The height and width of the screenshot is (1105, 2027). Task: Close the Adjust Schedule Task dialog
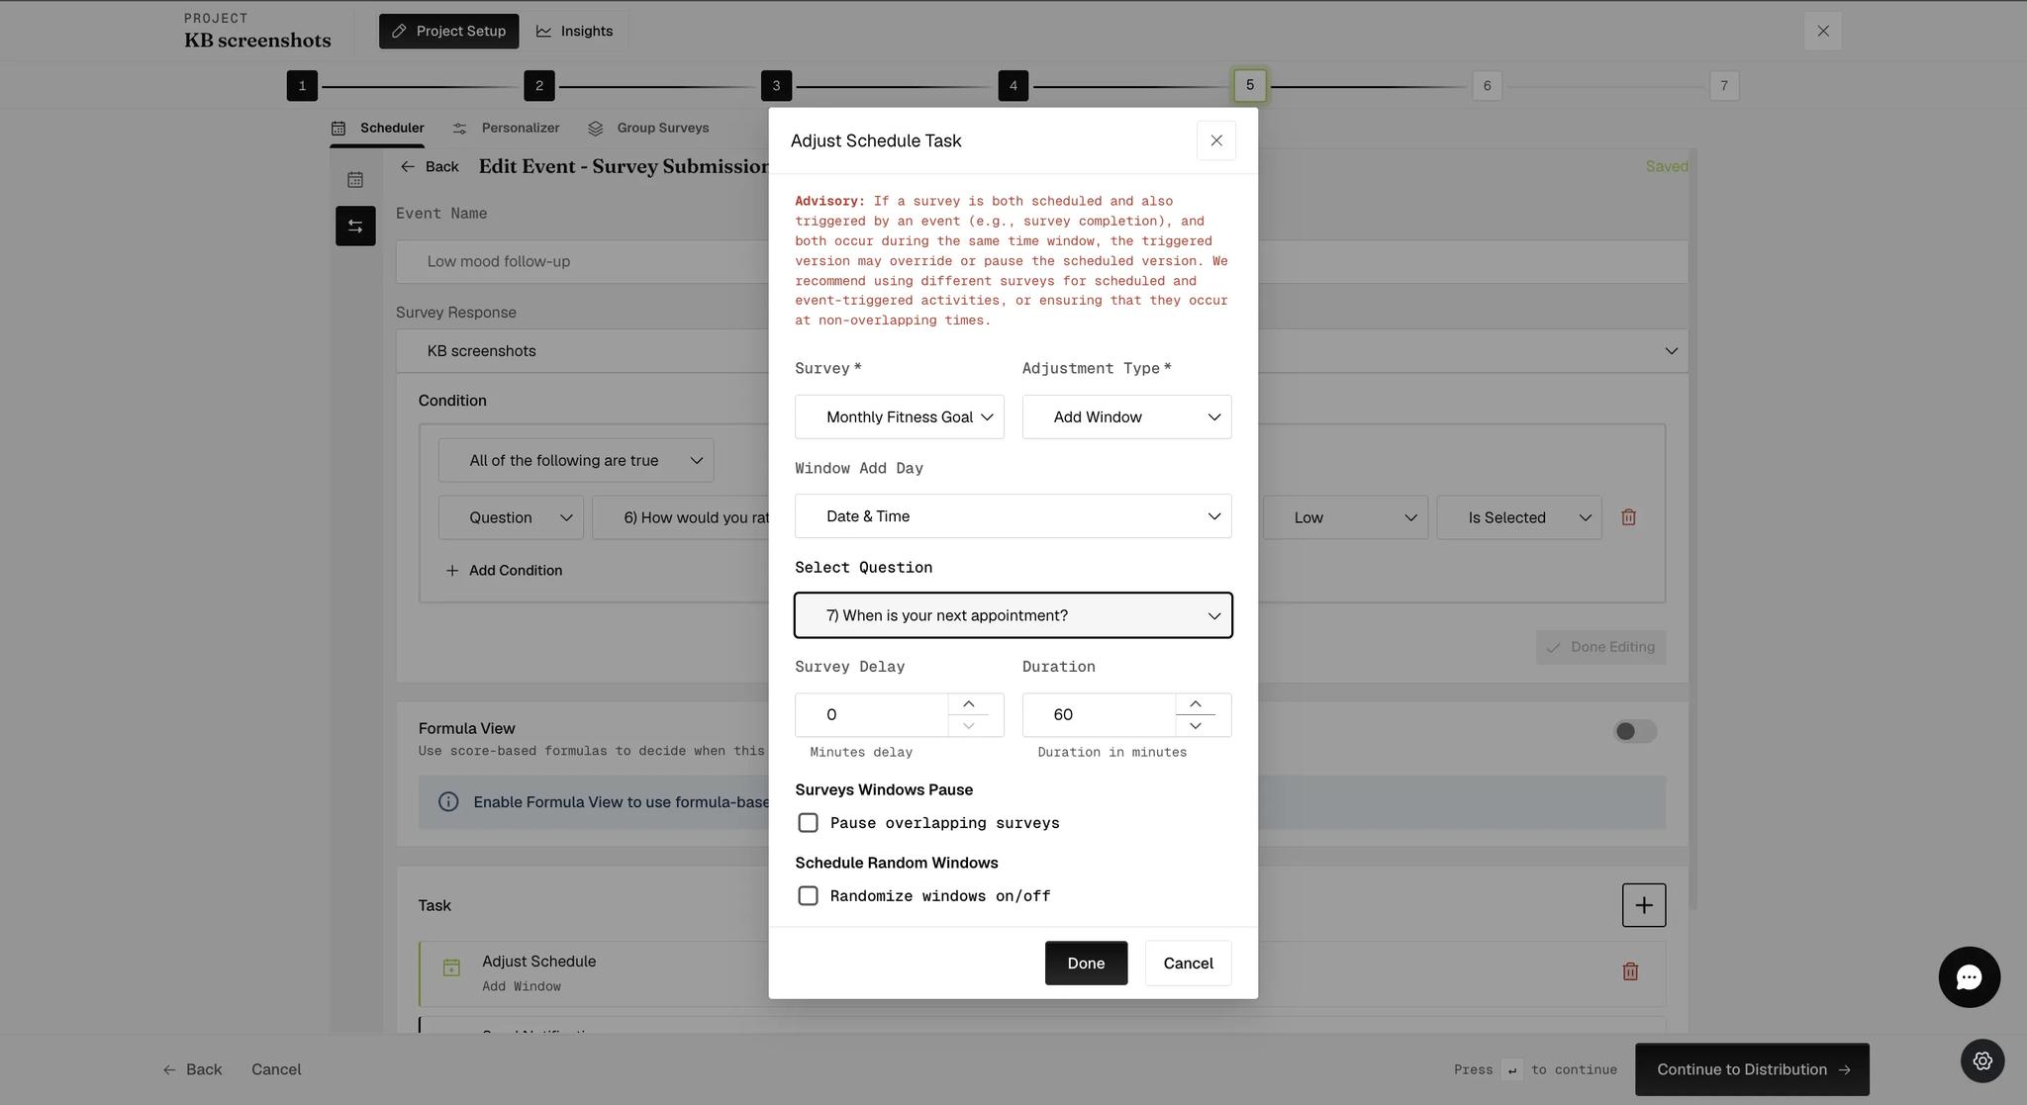[1216, 140]
